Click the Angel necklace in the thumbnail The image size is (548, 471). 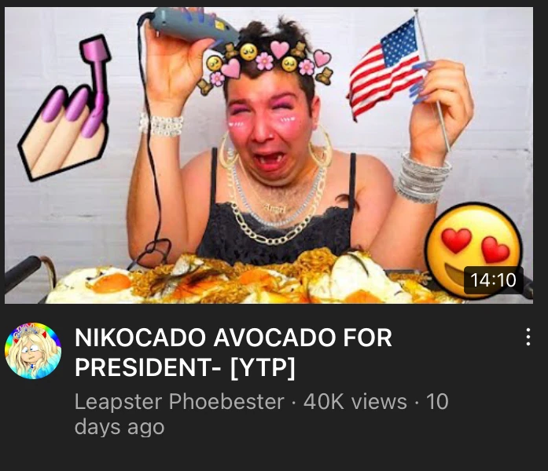click(274, 209)
